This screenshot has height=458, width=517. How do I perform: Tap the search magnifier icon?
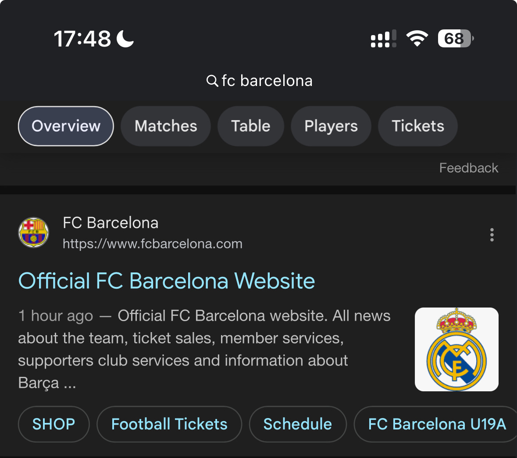212,81
